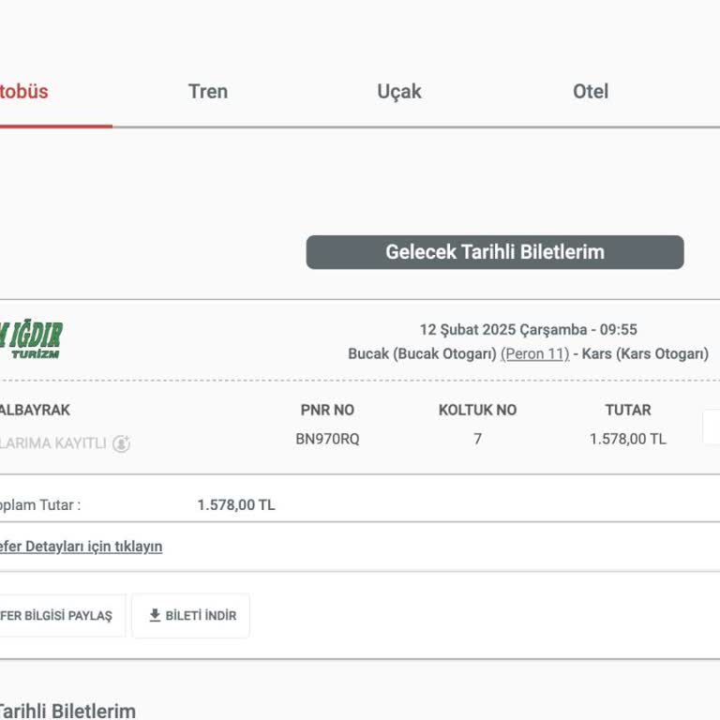Click the Toplam Tutar value 1.578,00 TL
720x720 pixels.
pyautogui.click(x=236, y=505)
